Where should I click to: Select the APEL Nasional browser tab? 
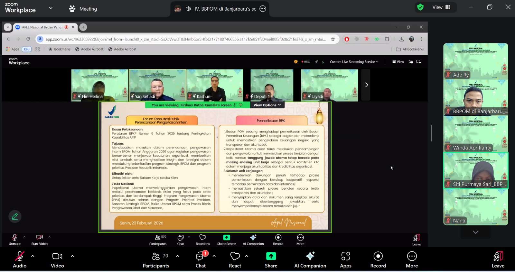(42, 27)
